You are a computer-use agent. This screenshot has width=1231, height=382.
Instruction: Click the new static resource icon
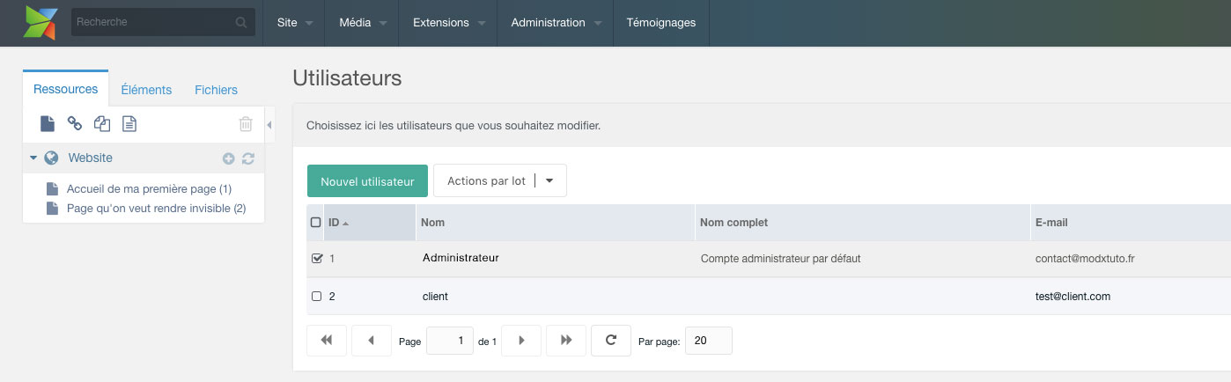[x=129, y=124]
